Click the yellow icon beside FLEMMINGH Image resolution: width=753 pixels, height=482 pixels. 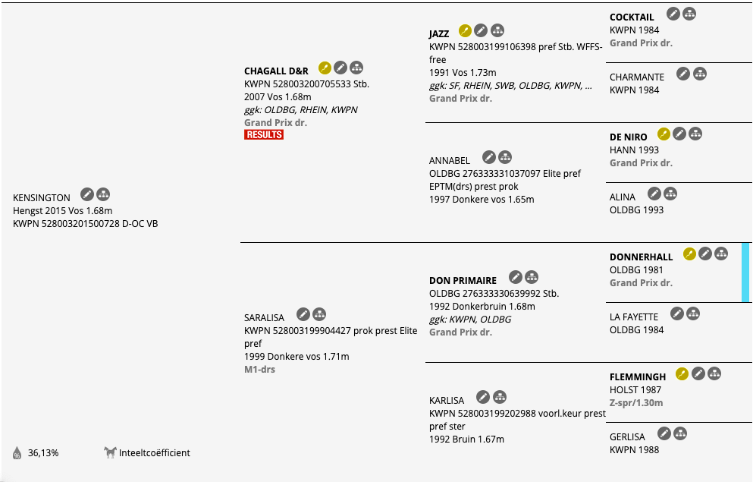pos(682,374)
